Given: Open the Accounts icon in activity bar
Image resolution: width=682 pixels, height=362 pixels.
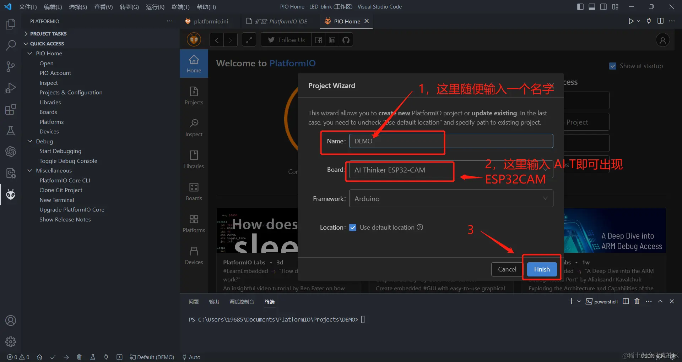Looking at the screenshot, I should (x=11, y=320).
